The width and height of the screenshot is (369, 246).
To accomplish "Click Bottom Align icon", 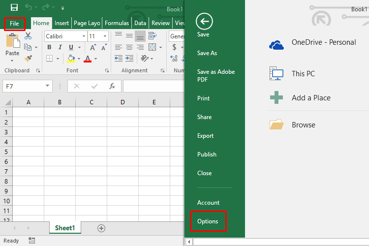I will [140, 36].
